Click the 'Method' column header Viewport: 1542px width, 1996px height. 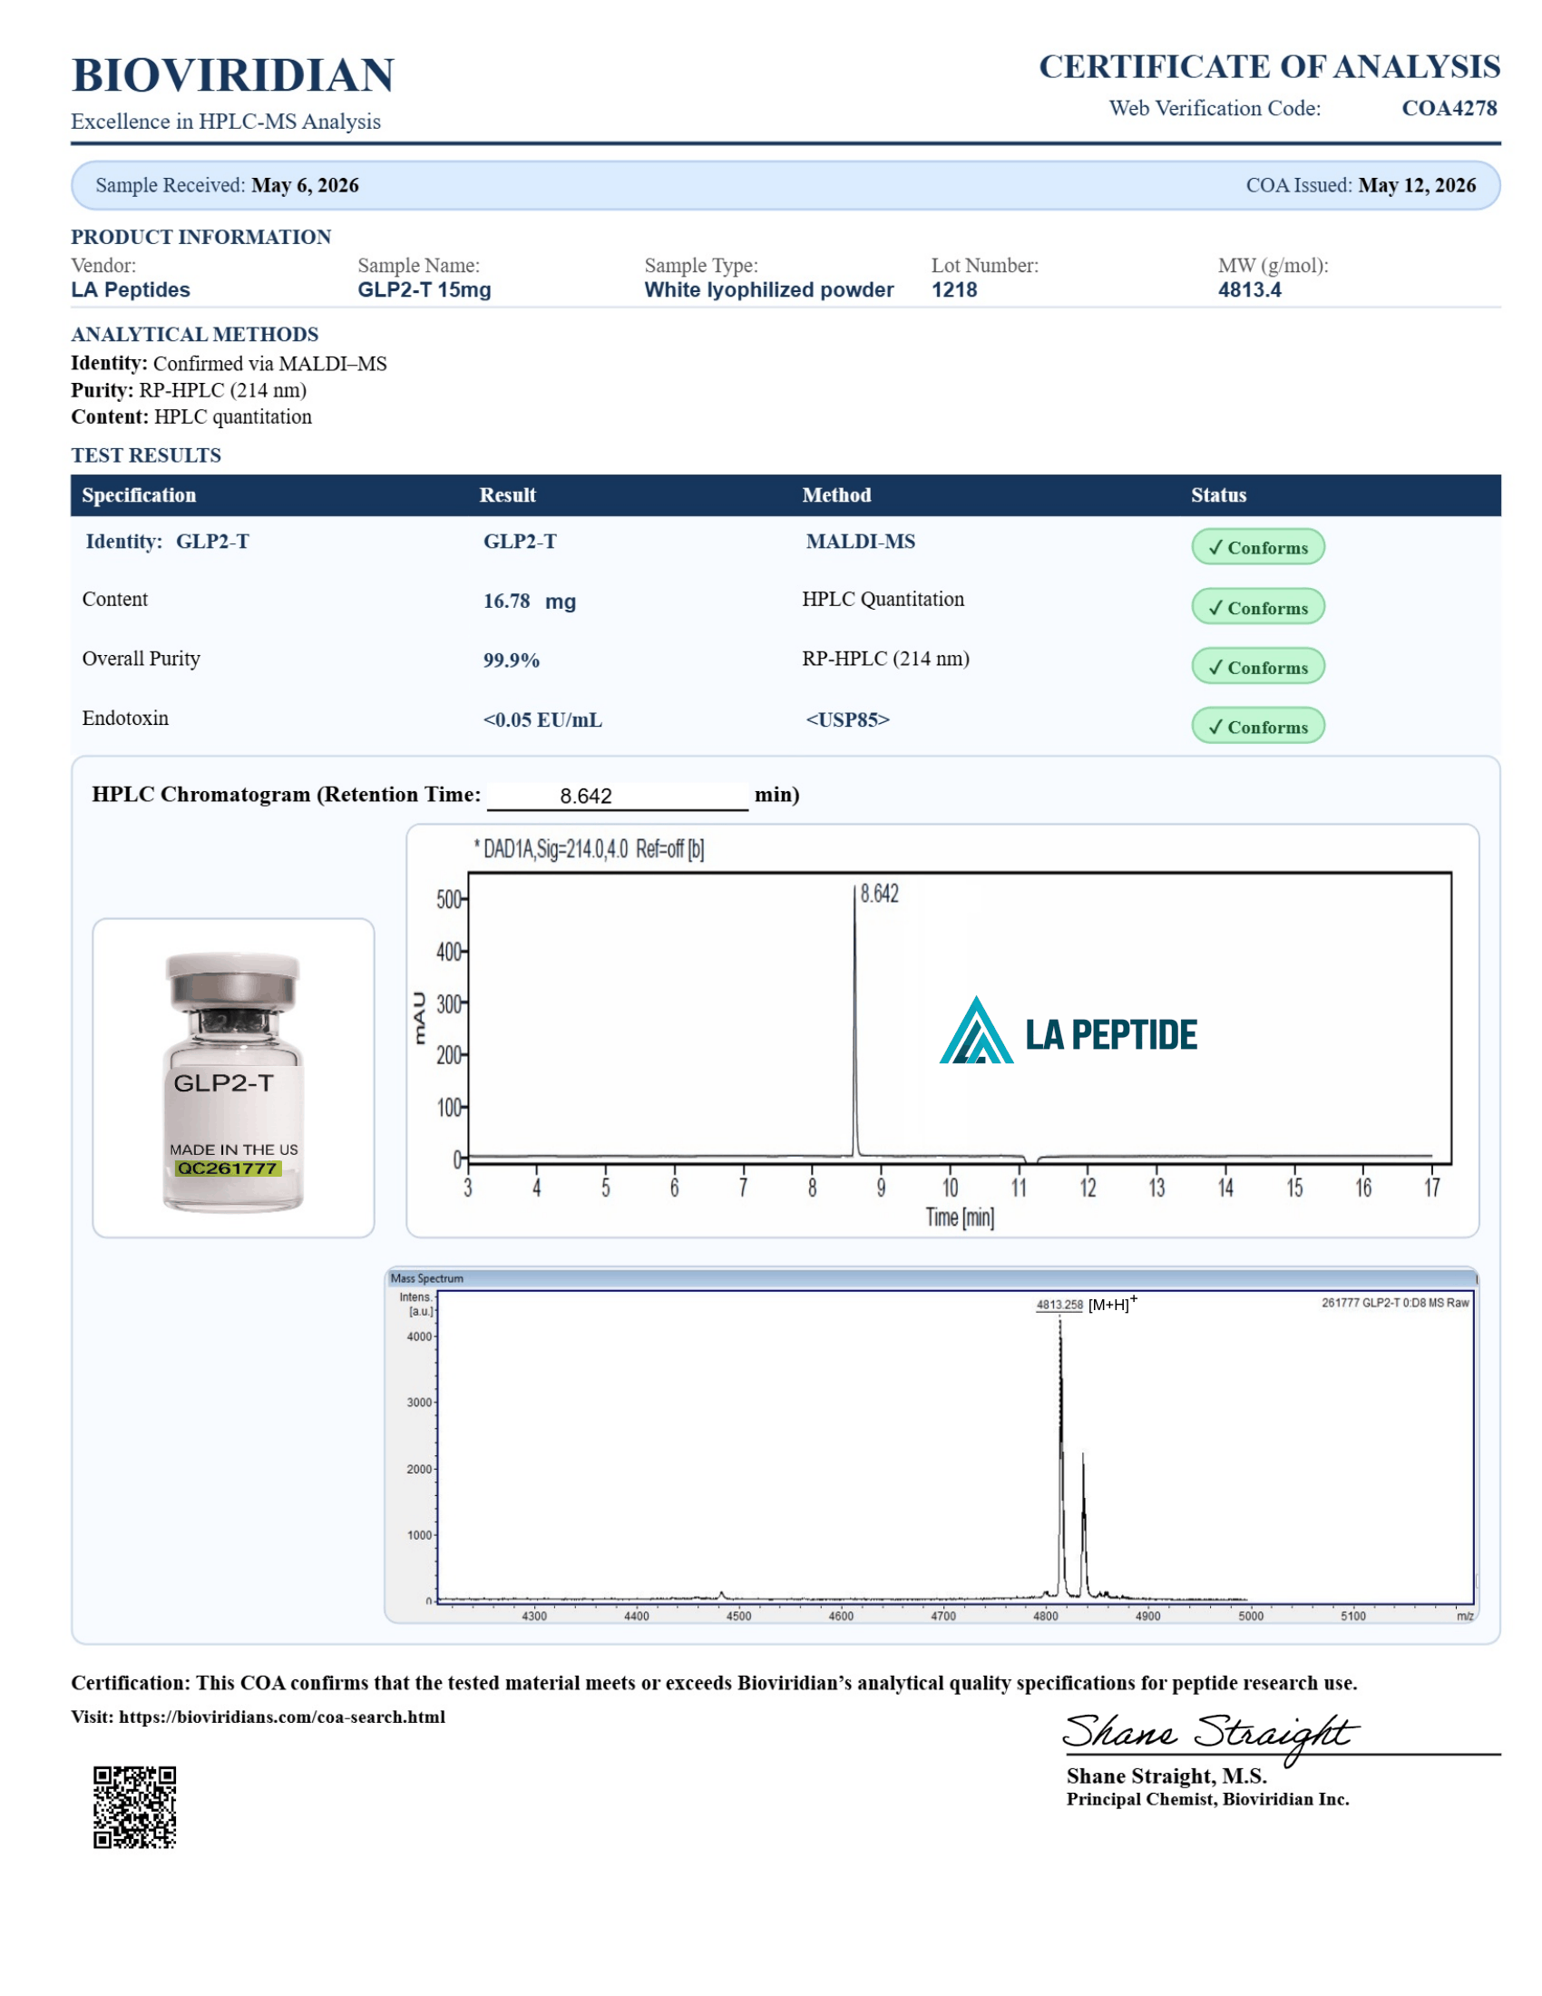coord(837,495)
